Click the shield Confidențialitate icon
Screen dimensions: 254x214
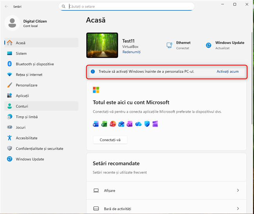pyautogui.click(x=9, y=148)
